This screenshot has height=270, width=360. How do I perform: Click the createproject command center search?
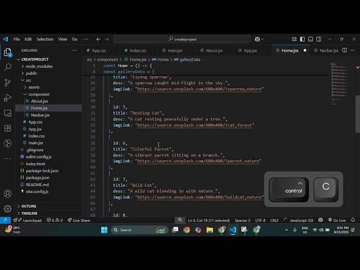pos(182,39)
